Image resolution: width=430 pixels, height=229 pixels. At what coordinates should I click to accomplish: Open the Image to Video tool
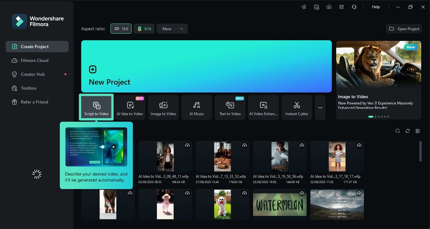point(163,107)
